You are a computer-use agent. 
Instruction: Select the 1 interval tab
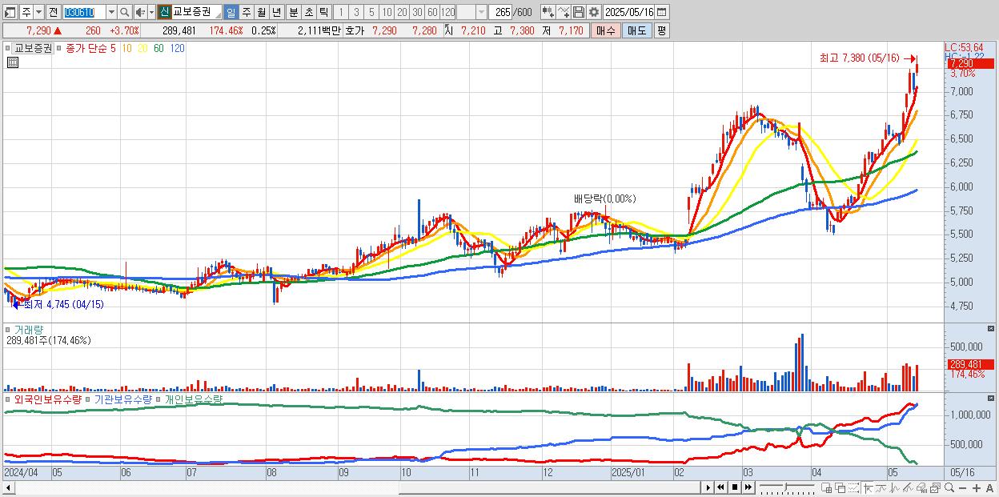[340, 12]
